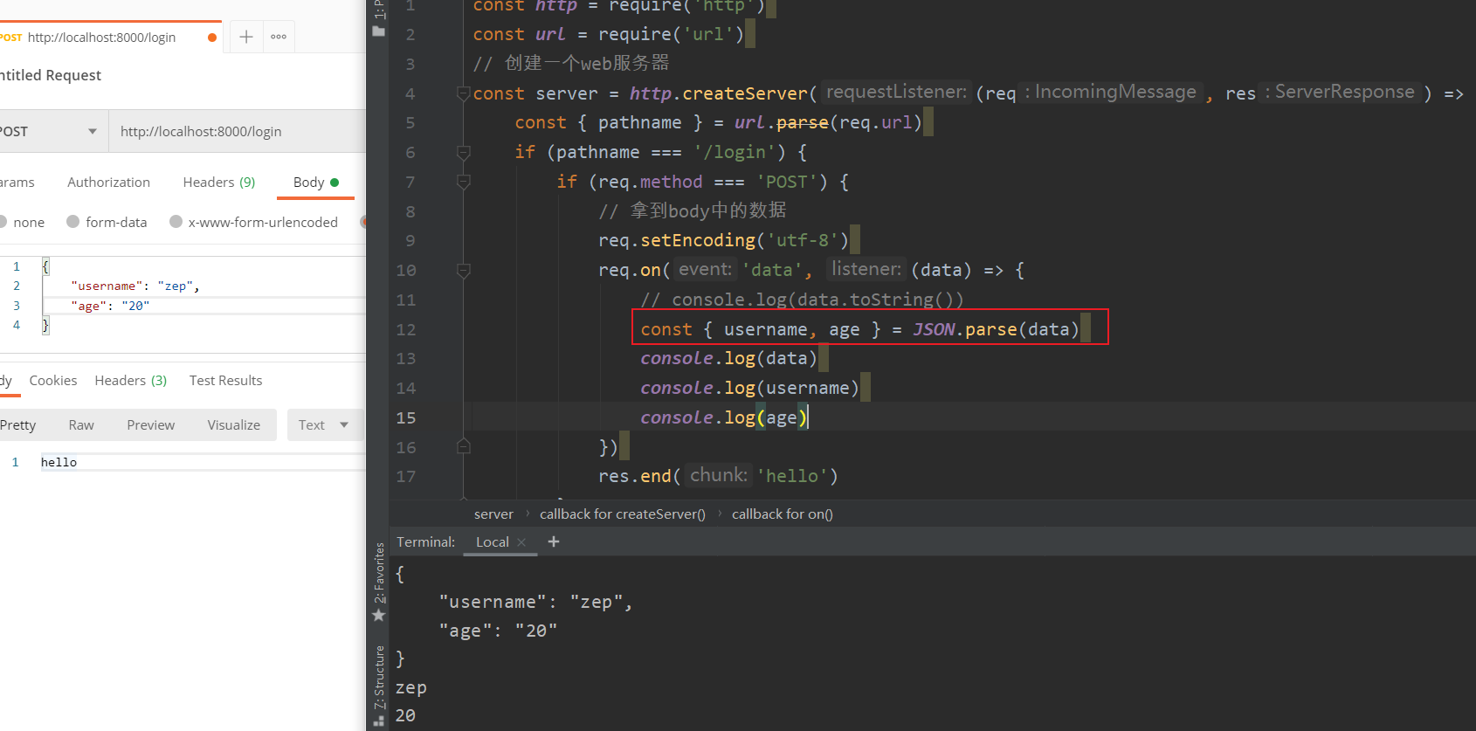Click console.log(username) on line 14
The width and height of the screenshot is (1476, 731).
click(749, 388)
